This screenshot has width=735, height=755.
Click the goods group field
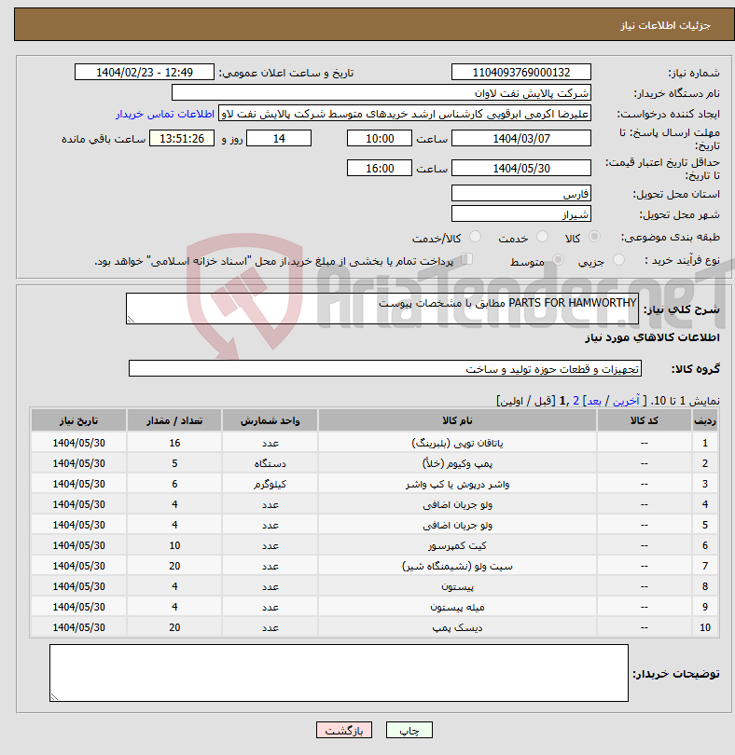[x=384, y=368]
